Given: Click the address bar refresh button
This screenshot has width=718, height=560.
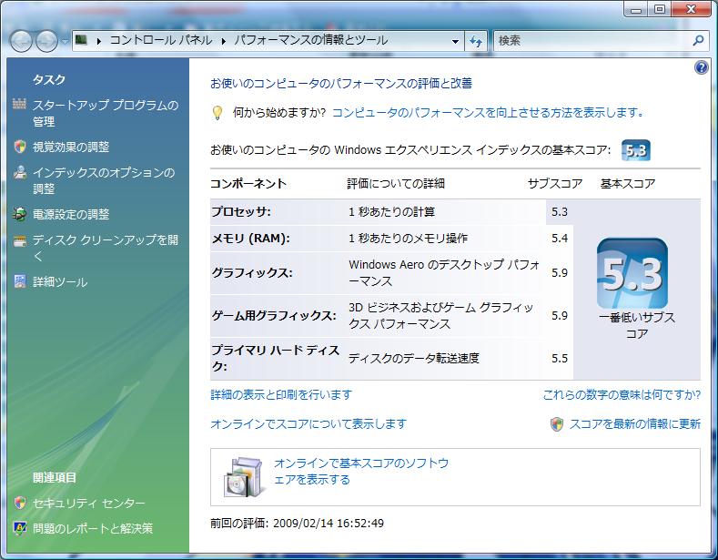Looking at the screenshot, I should [476, 41].
